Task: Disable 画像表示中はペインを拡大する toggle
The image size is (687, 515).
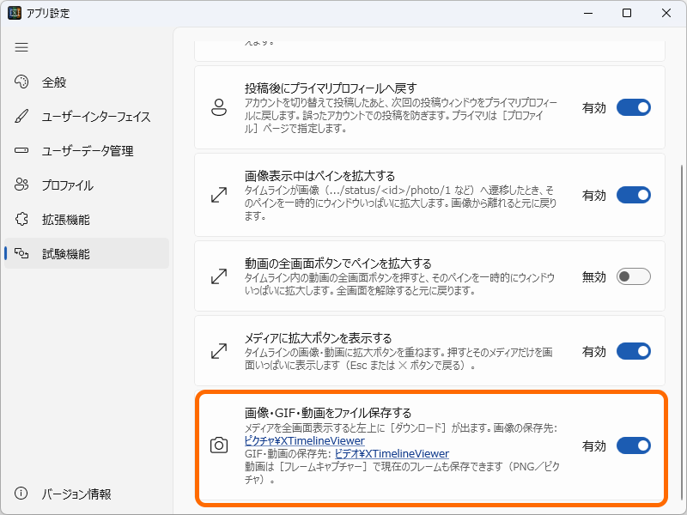Action: coord(634,195)
